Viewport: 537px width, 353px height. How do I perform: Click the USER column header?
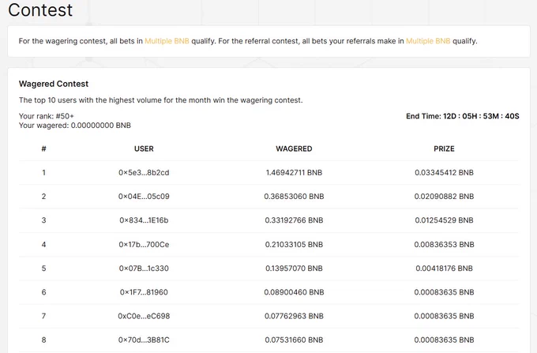coord(144,148)
